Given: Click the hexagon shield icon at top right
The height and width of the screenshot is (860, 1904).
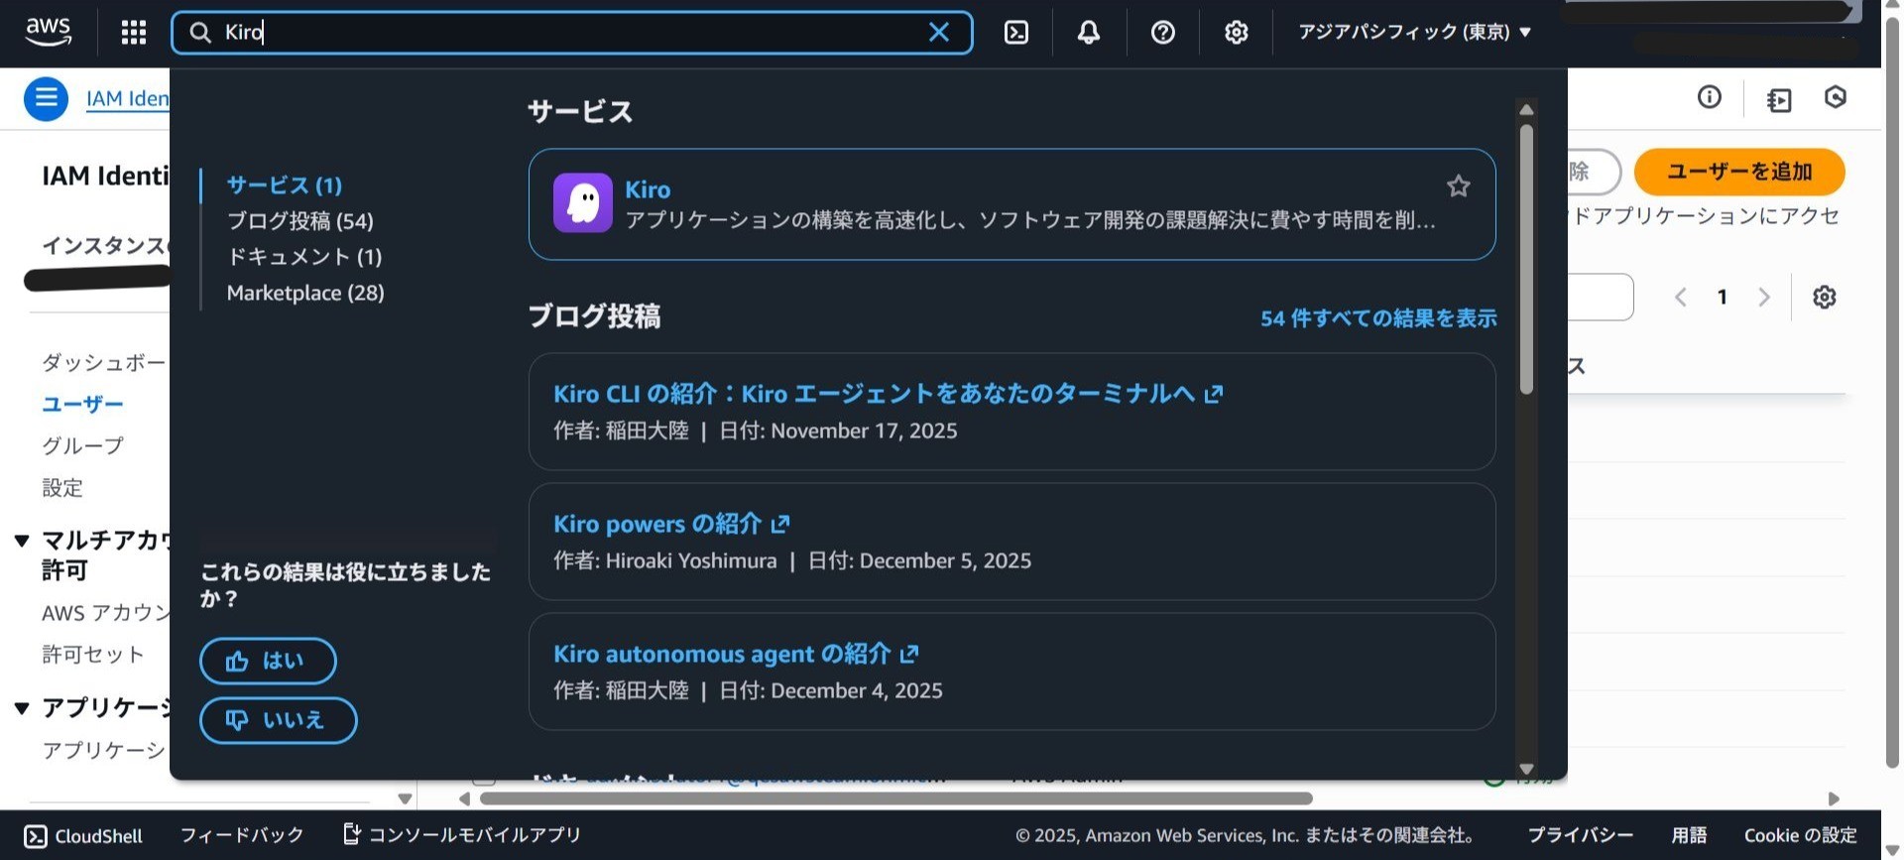Looking at the screenshot, I should click(1835, 96).
